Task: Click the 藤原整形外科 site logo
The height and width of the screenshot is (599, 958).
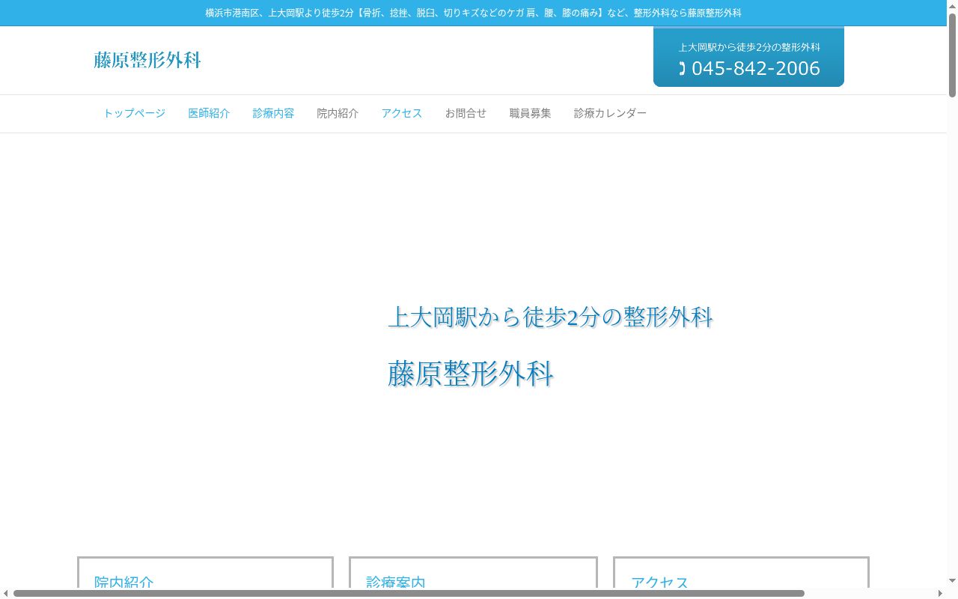Action: click(x=147, y=60)
